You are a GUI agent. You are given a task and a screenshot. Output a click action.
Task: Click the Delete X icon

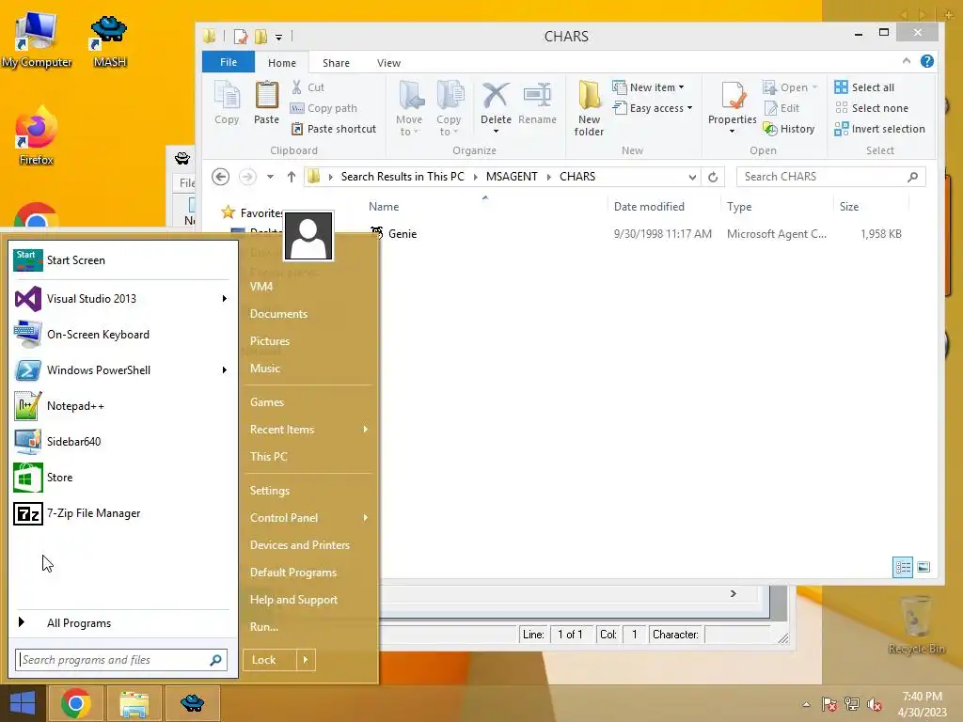point(496,96)
